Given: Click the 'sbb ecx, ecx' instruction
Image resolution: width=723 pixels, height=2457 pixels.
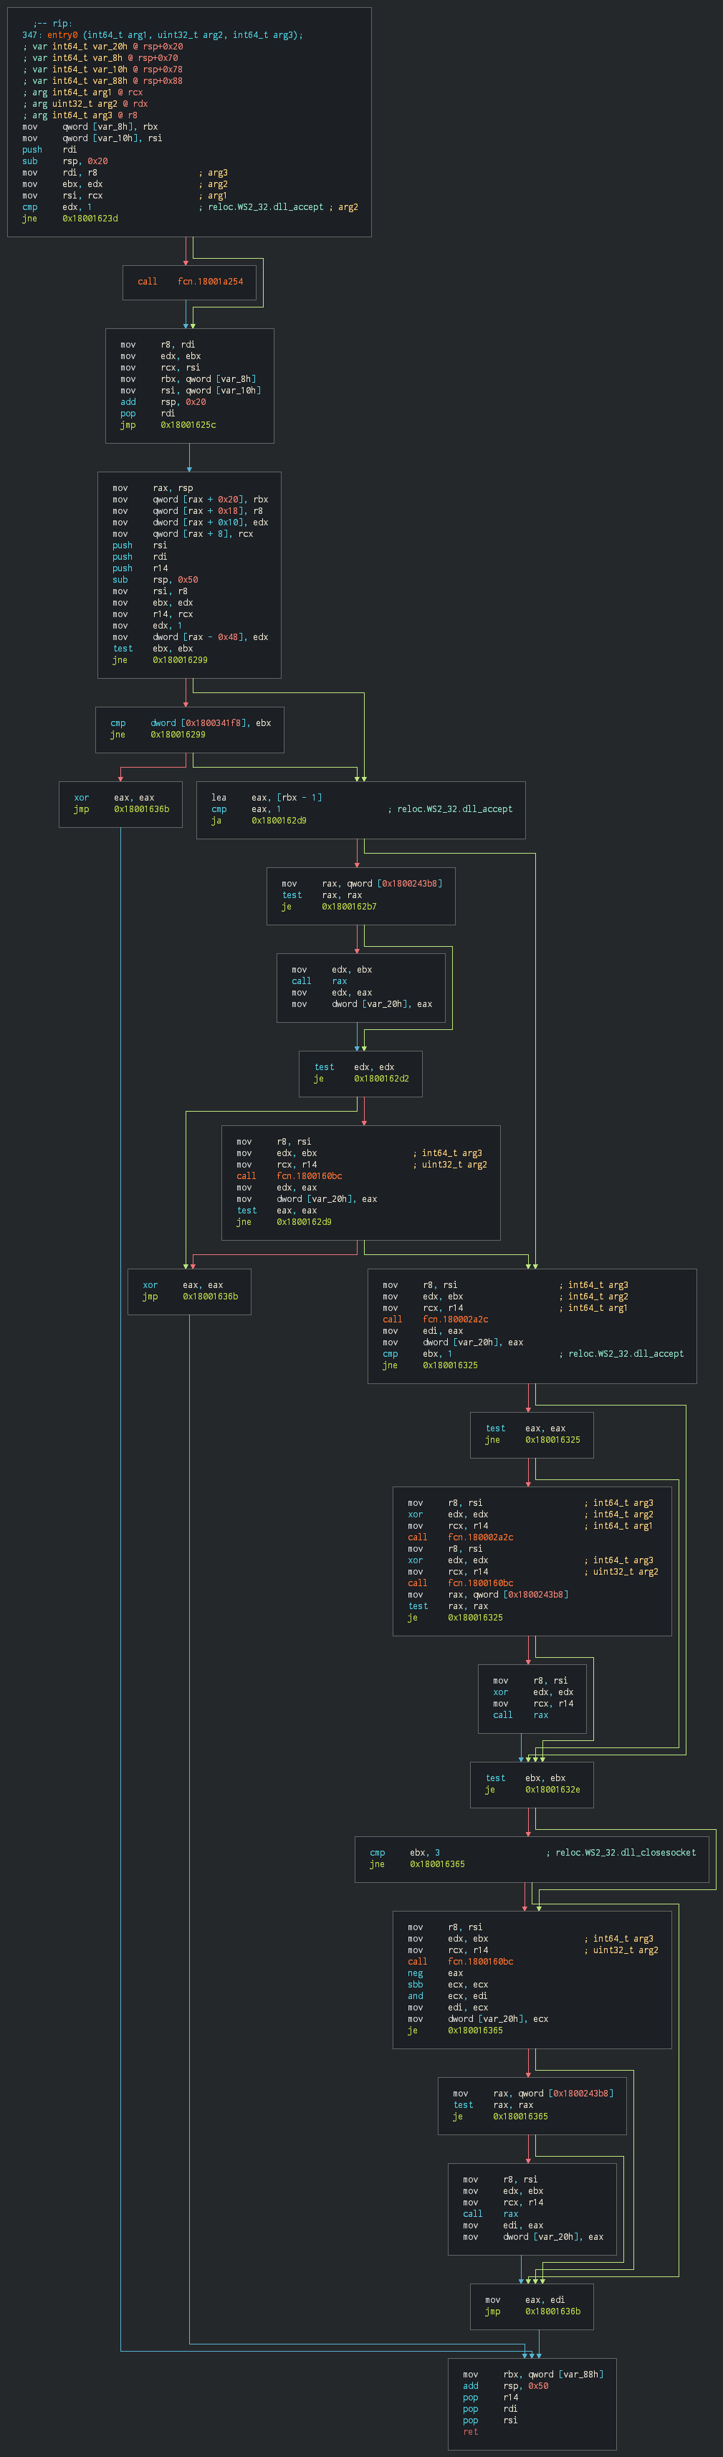Looking at the screenshot, I should [x=449, y=1984].
